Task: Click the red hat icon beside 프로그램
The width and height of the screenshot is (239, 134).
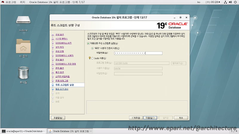Action: 3,2
